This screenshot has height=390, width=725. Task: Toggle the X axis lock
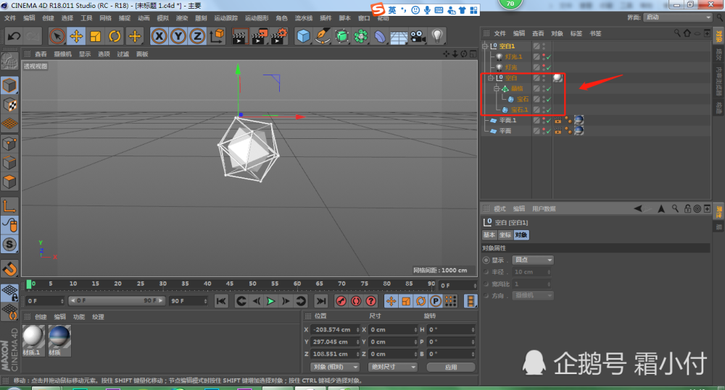coord(159,36)
